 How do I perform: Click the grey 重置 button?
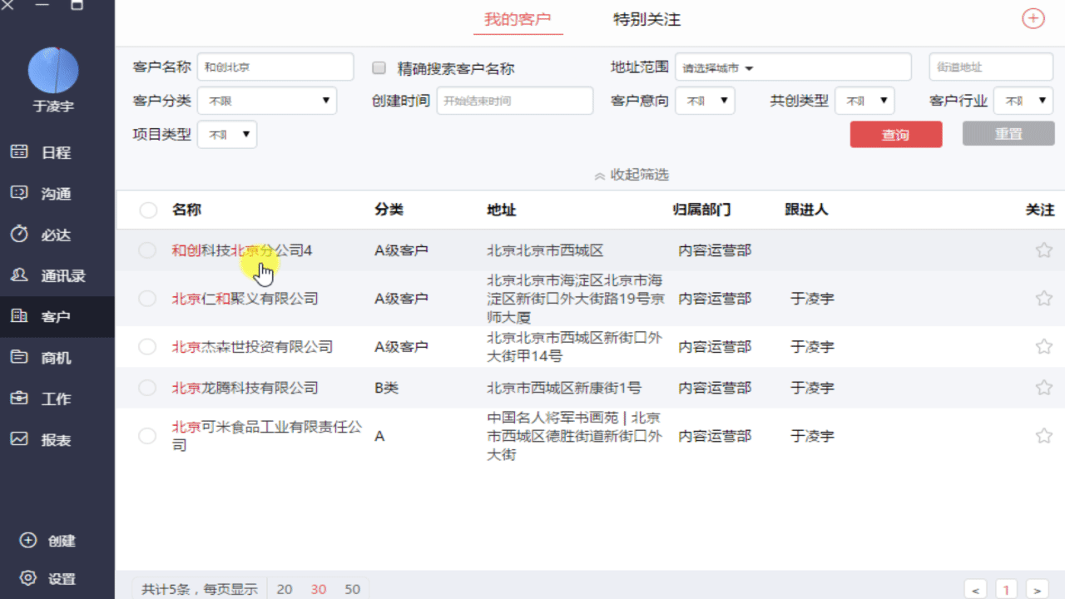pyautogui.click(x=1008, y=134)
